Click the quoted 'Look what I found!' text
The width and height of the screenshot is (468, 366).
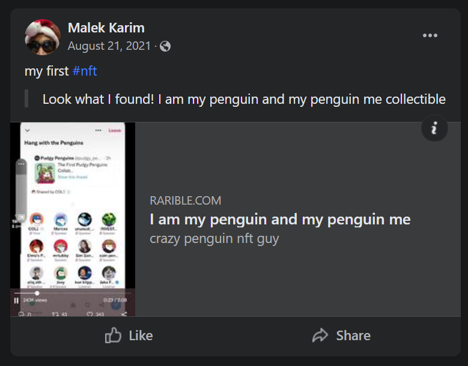pyautogui.click(x=244, y=99)
